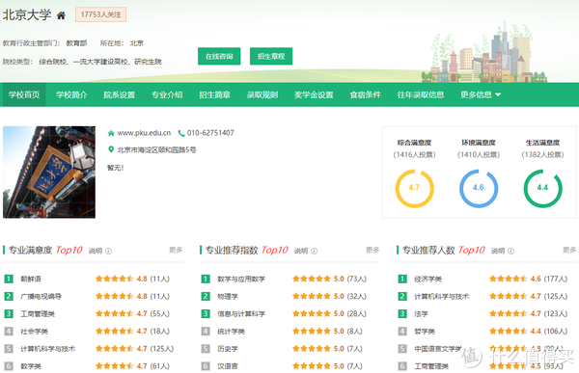Click 说明 beside 专业满意度 Top10 heading
This screenshot has width=579, height=373.
[96, 251]
